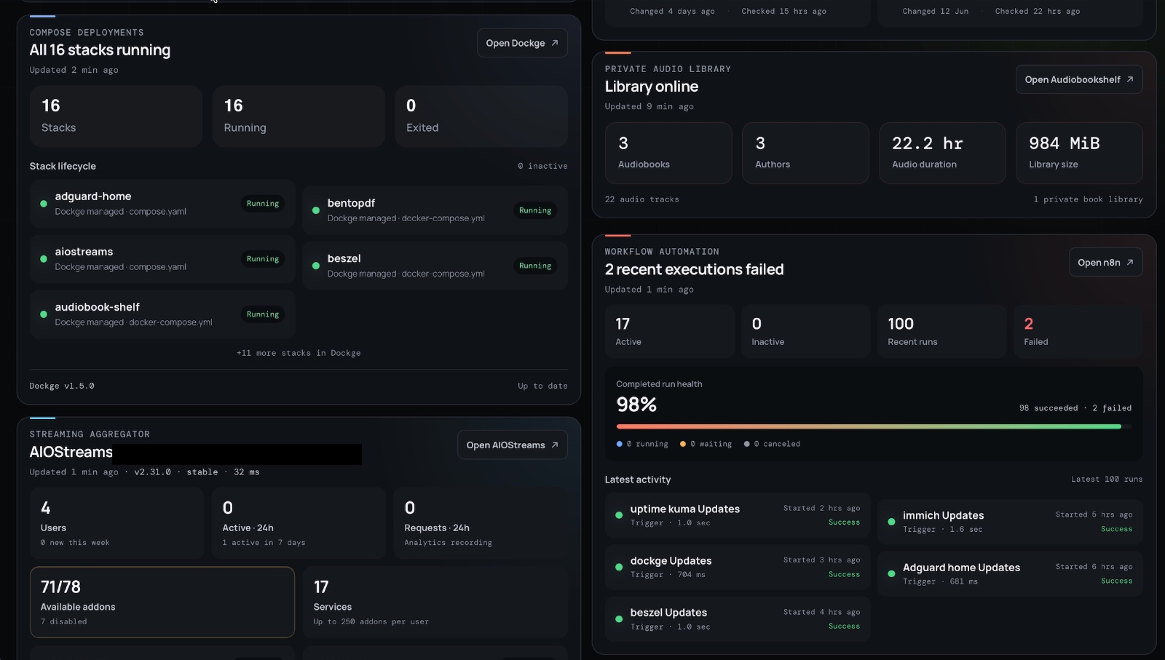The width and height of the screenshot is (1165, 660).
Task: Click the Open AIOStreams arrow icon
Action: click(555, 445)
